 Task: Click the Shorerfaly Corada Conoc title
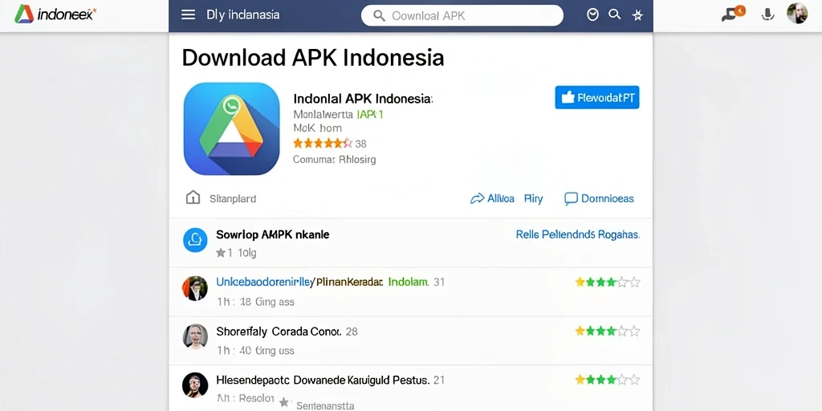coord(279,332)
